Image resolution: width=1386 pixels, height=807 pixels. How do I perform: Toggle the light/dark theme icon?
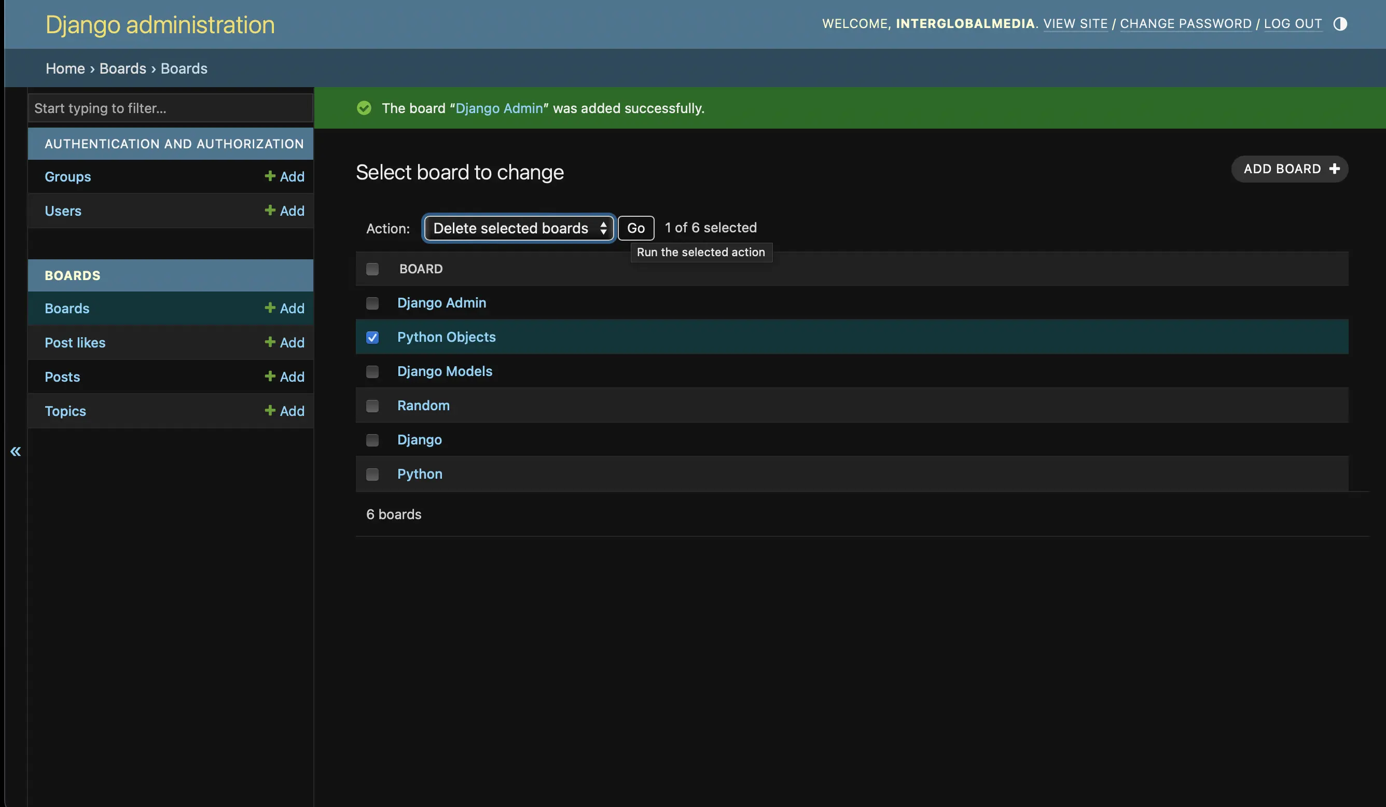click(x=1340, y=24)
